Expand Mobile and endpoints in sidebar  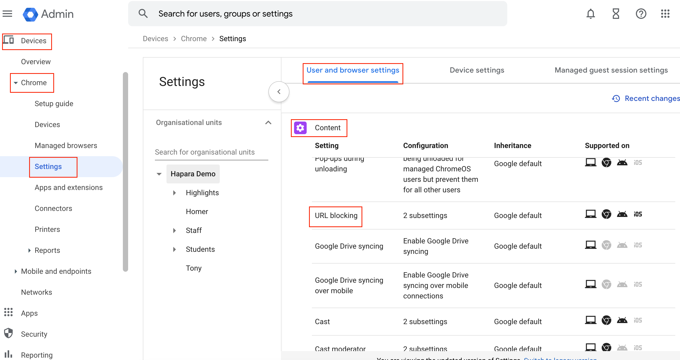[15, 271]
